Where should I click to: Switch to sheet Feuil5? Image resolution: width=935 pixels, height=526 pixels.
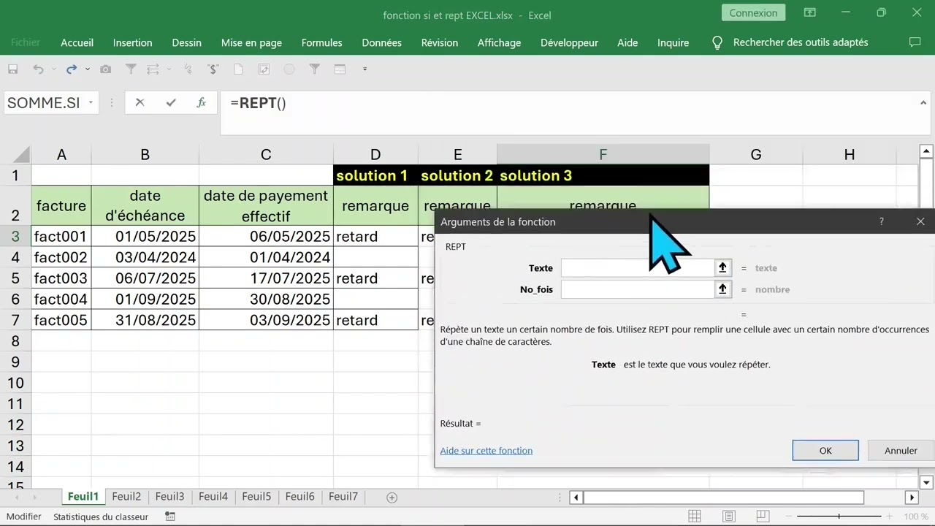pos(256,497)
